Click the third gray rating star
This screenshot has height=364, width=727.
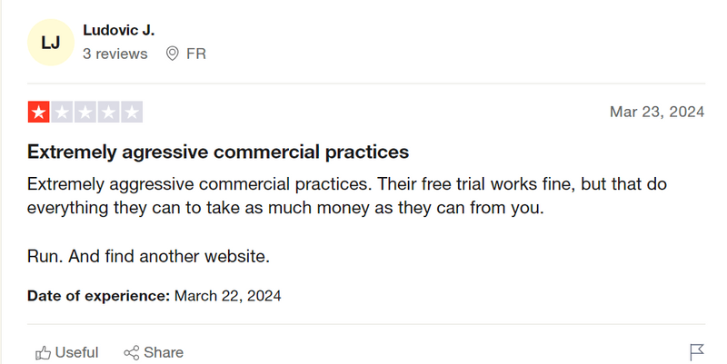(x=86, y=113)
